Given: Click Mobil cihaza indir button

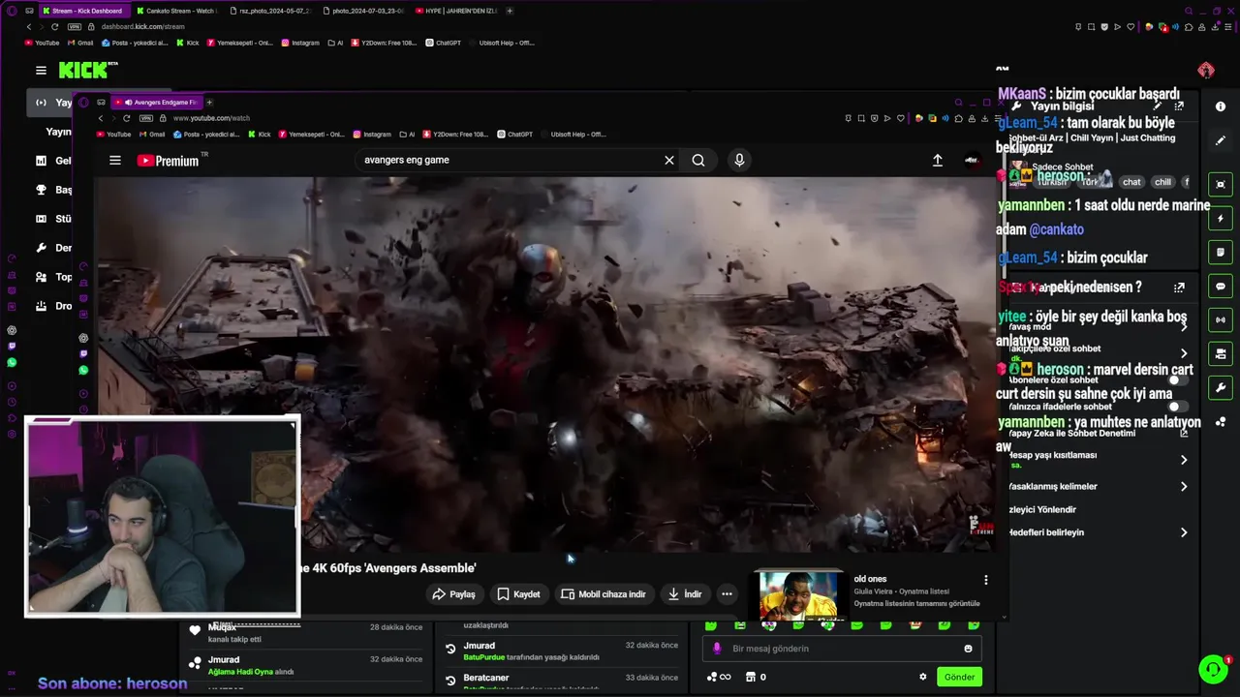Looking at the screenshot, I should click(604, 594).
